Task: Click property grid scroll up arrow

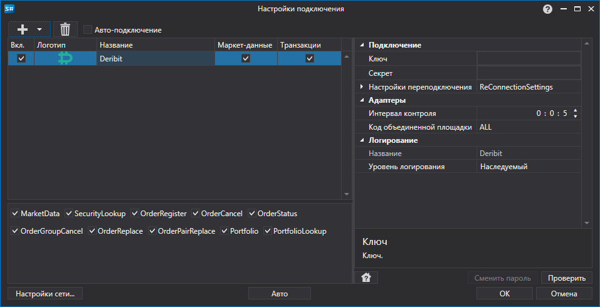Action: click(587, 43)
